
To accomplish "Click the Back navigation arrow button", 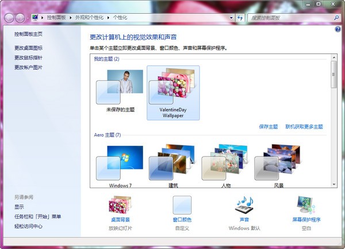I will pyautogui.click(x=9, y=18).
